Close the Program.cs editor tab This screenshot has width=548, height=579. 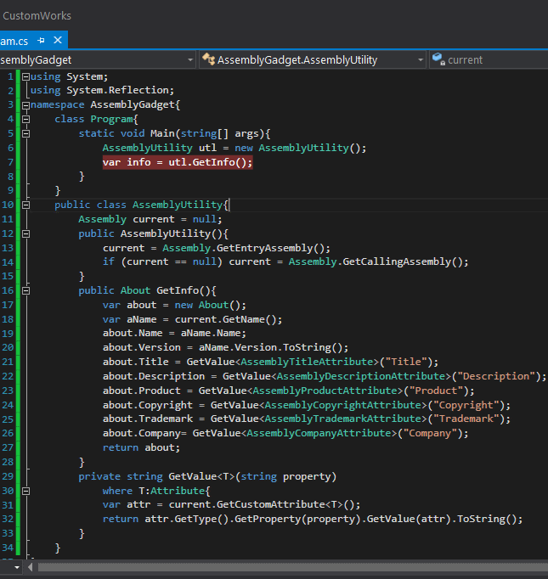click(58, 40)
